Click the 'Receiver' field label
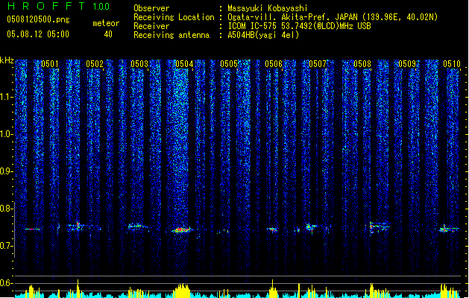 (151, 26)
